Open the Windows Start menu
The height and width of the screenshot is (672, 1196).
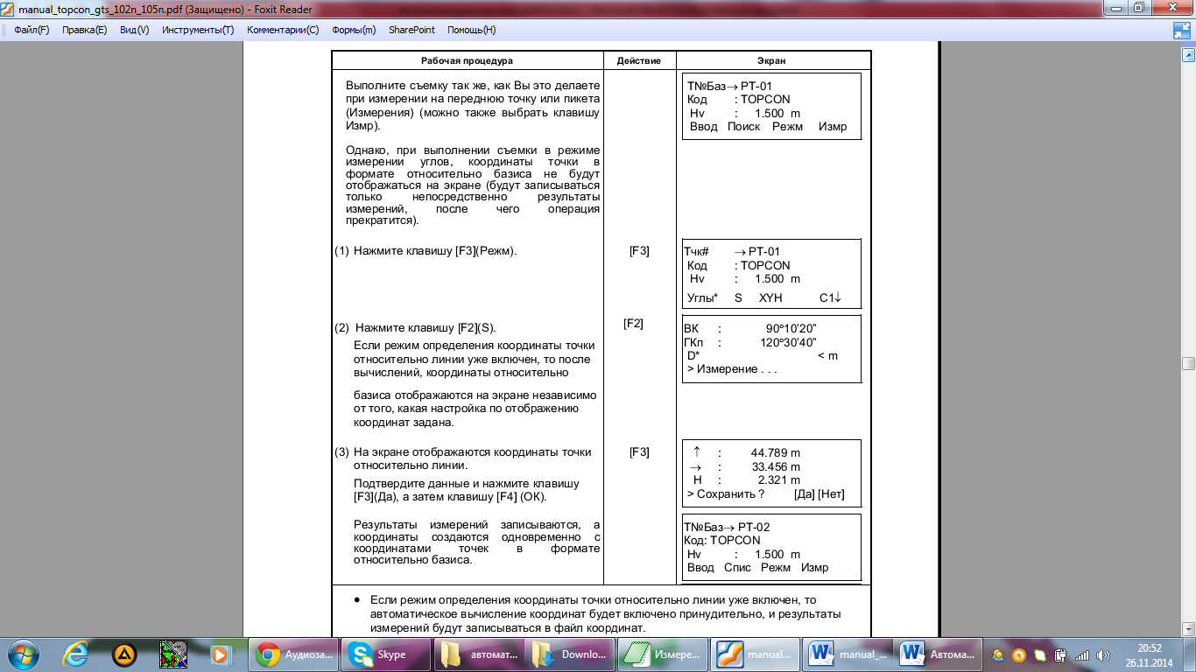tap(23, 654)
